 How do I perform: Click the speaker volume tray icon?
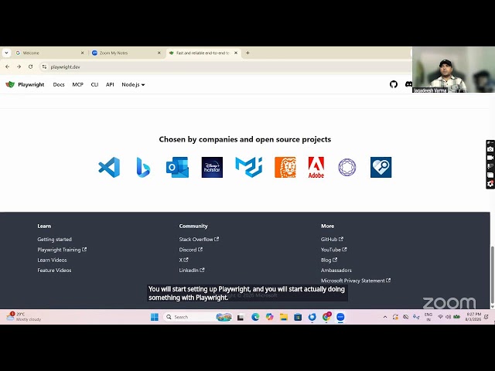tap(448, 317)
